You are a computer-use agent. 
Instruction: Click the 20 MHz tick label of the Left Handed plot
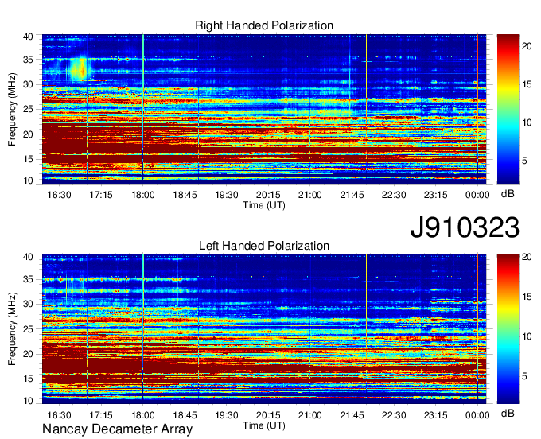(x=28, y=354)
